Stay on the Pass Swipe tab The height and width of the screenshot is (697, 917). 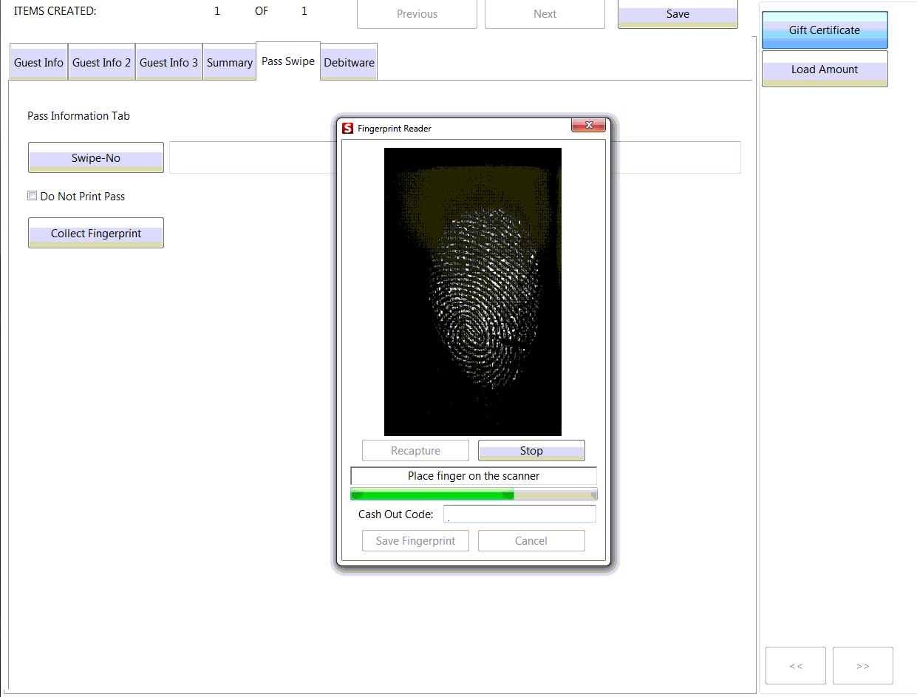[287, 61]
